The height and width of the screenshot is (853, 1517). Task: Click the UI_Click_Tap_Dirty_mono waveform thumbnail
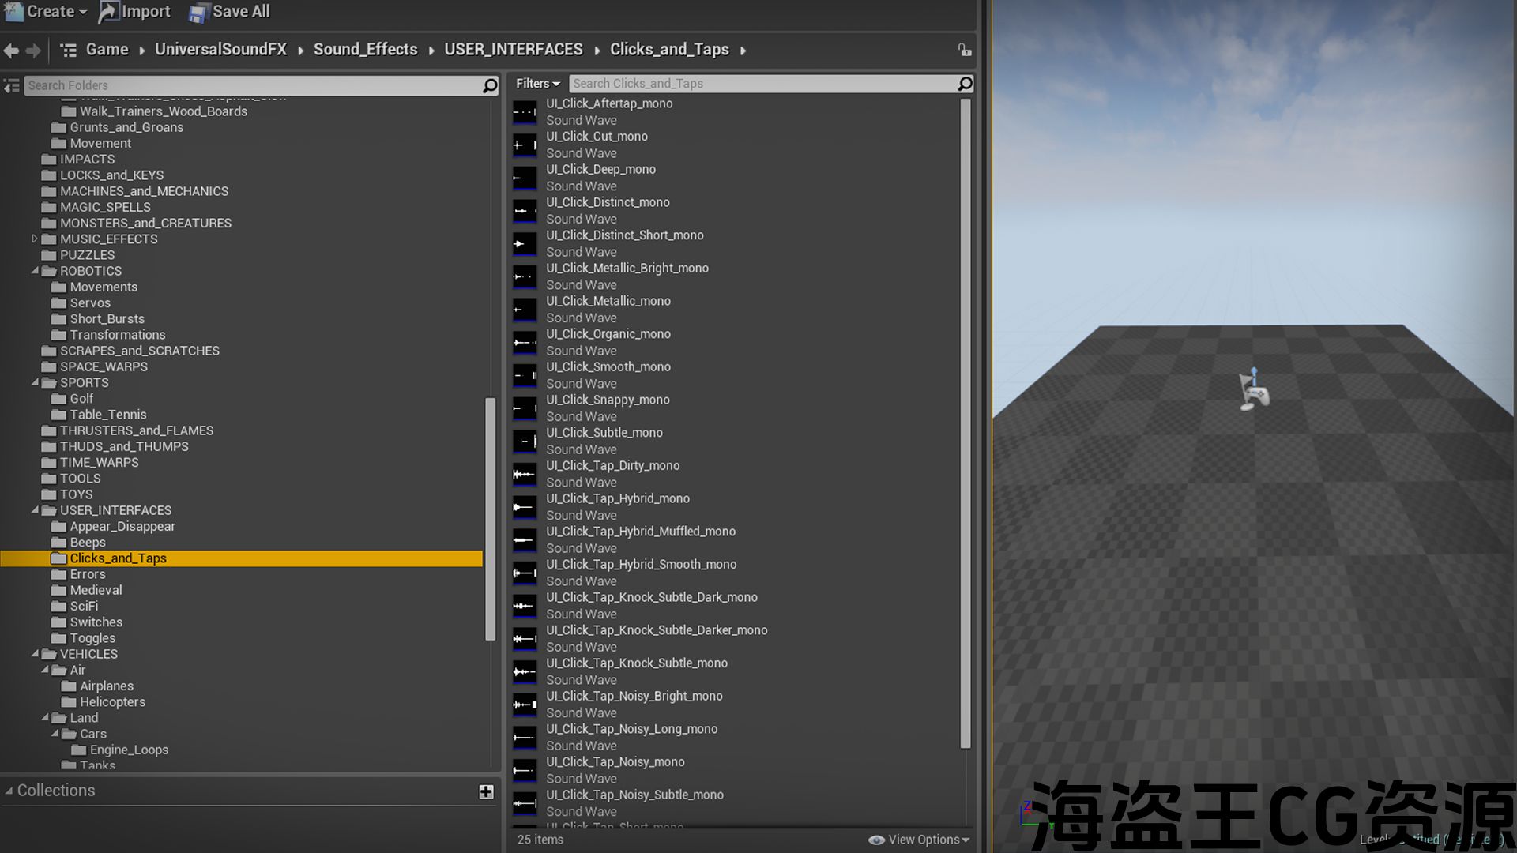[x=525, y=474]
